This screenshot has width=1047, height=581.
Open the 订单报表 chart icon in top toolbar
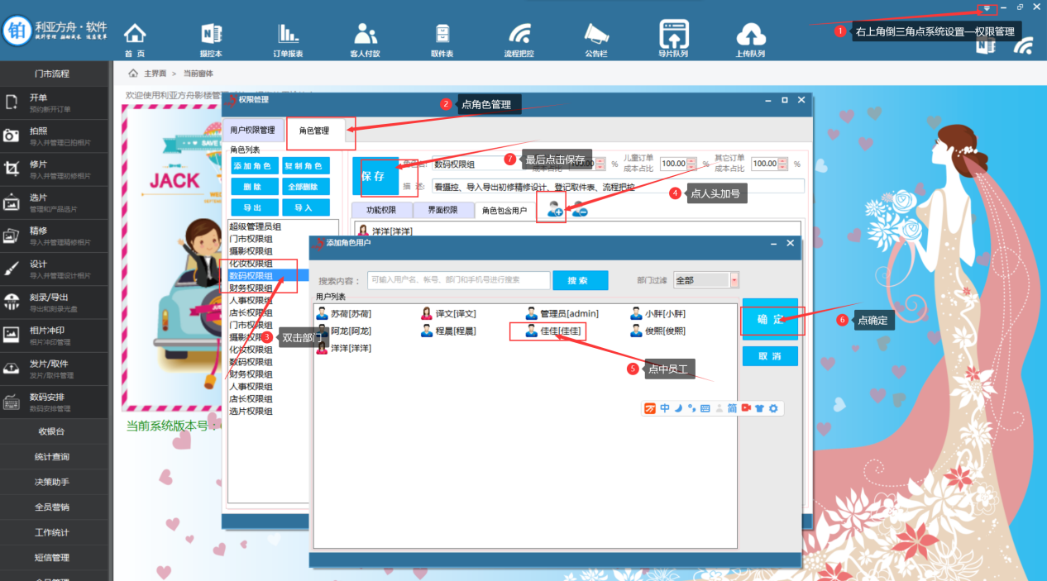tap(288, 35)
